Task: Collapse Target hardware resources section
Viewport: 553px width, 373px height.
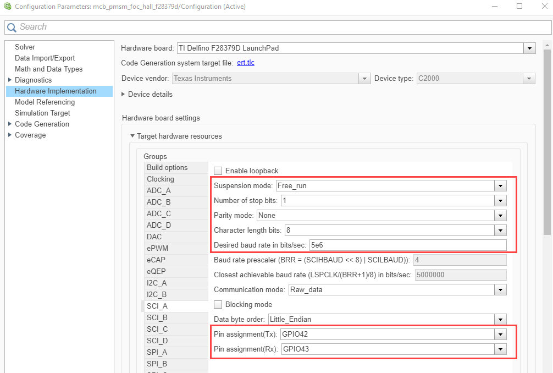Action: pyautogui.click(x=132, y=136)
